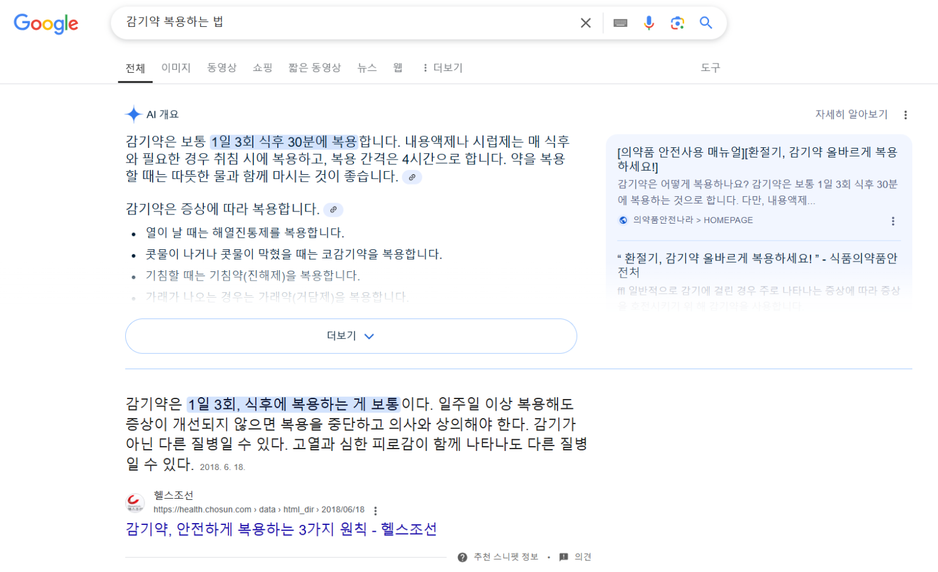938x572 pixels.
Task: Switch to the 뉴스 tab
Action: coord(366,68)
